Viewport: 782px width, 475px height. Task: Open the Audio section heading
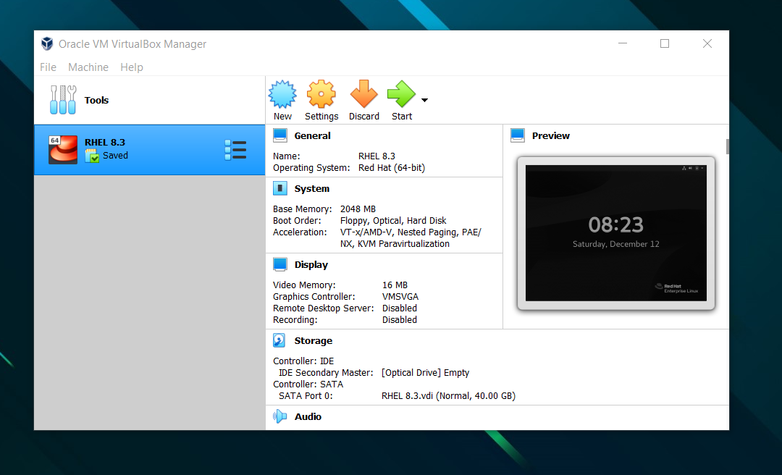(x=308, y=416)
